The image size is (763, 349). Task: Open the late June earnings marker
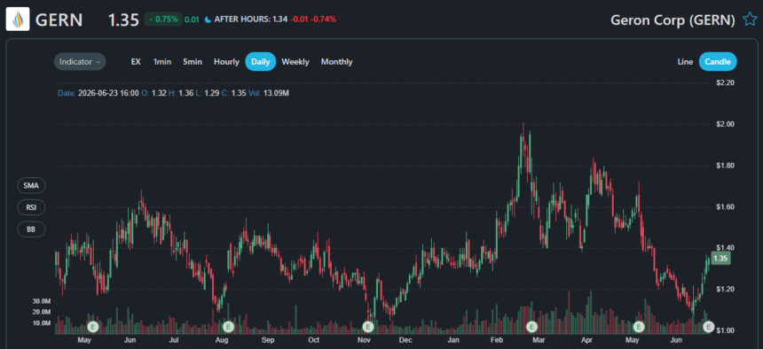click(709, 326)
